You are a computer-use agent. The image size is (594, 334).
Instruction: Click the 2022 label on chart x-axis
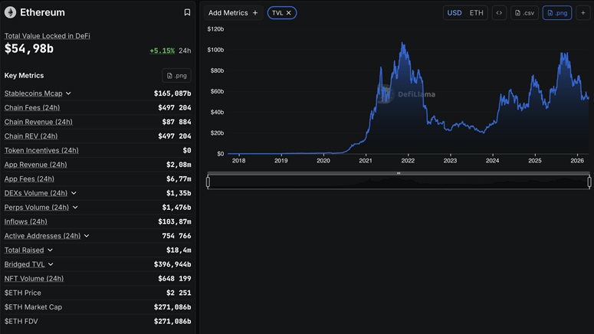tap(408, 161)
